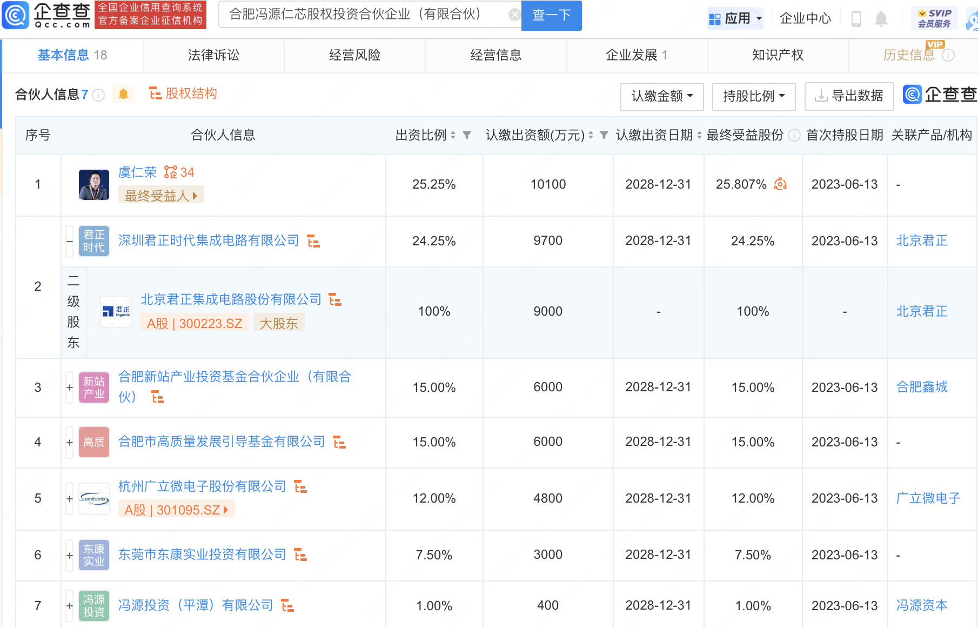Open equity chart icon for 合肥市高质量发展引导基金
The width and height of the screenshot is (978, 628).
tap(339, 443)
